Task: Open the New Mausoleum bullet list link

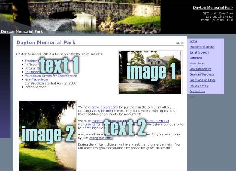Action: [x=36, y=79]
